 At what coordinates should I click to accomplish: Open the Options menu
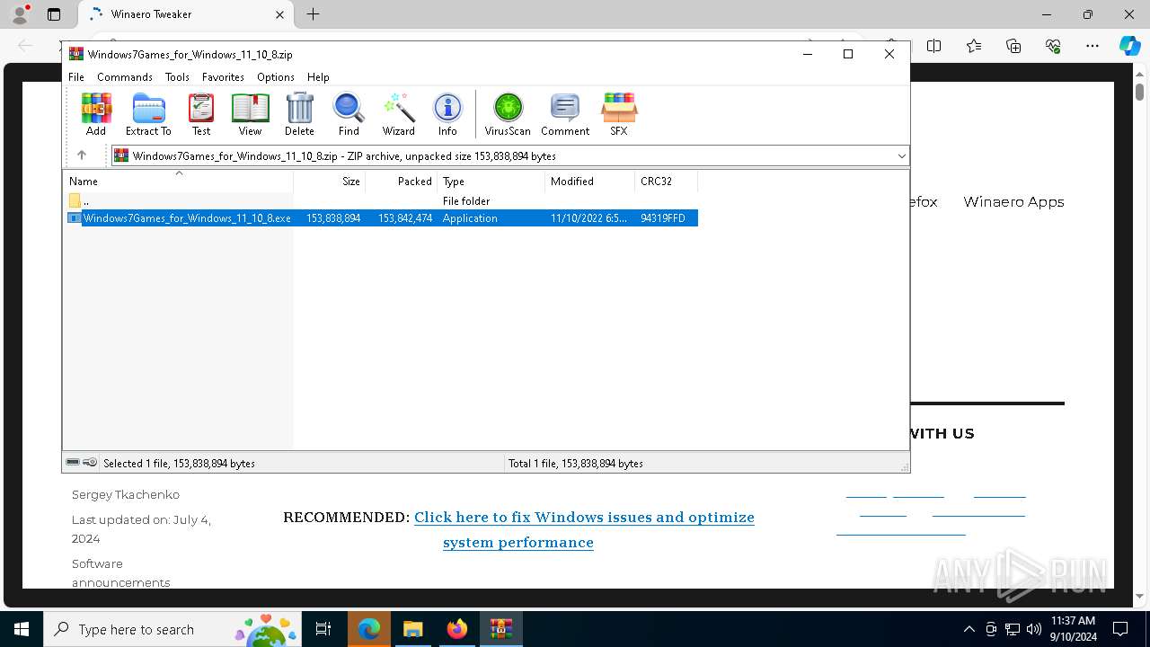(276, 77)
